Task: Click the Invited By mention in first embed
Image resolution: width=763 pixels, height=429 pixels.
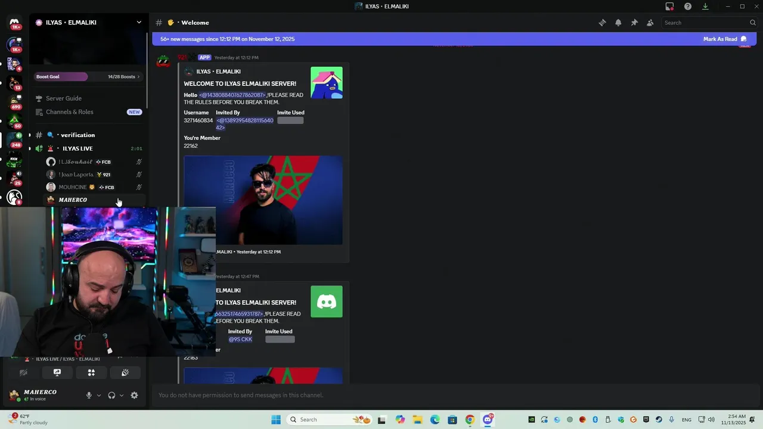Action: coord(244,124)
